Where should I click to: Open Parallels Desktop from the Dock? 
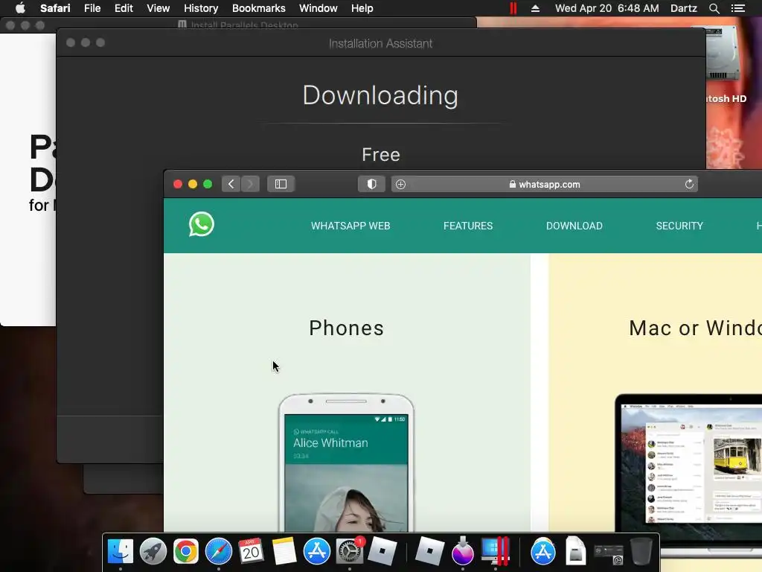(x=495, y=551)
